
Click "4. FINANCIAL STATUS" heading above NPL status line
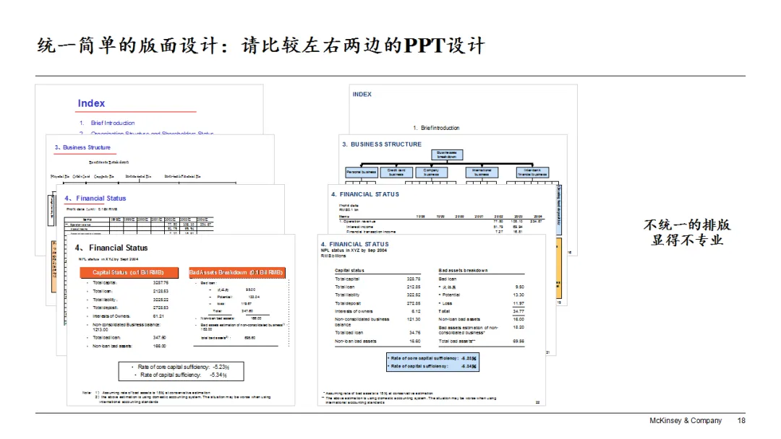pyautogui.click(x=354, y=244)
